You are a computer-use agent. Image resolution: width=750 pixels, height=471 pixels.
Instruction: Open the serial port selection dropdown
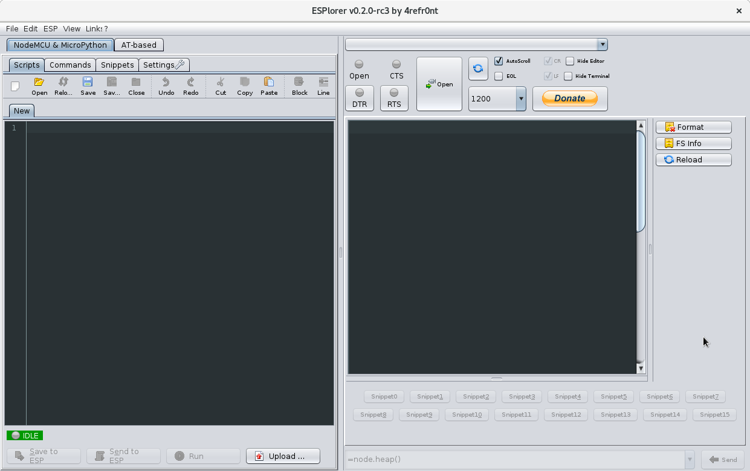tap(601, 45)
